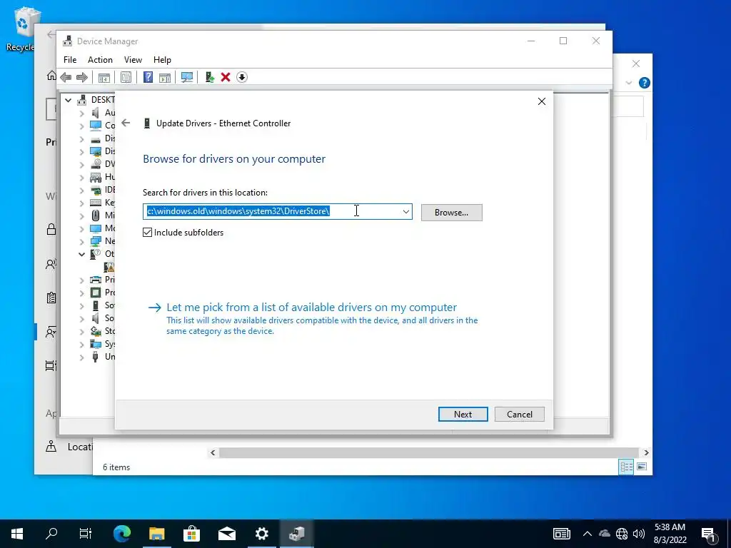The image size is (731, 548).
Task: Open the Windows Start button
Action: pyautogui.click(x=17, y=534)
